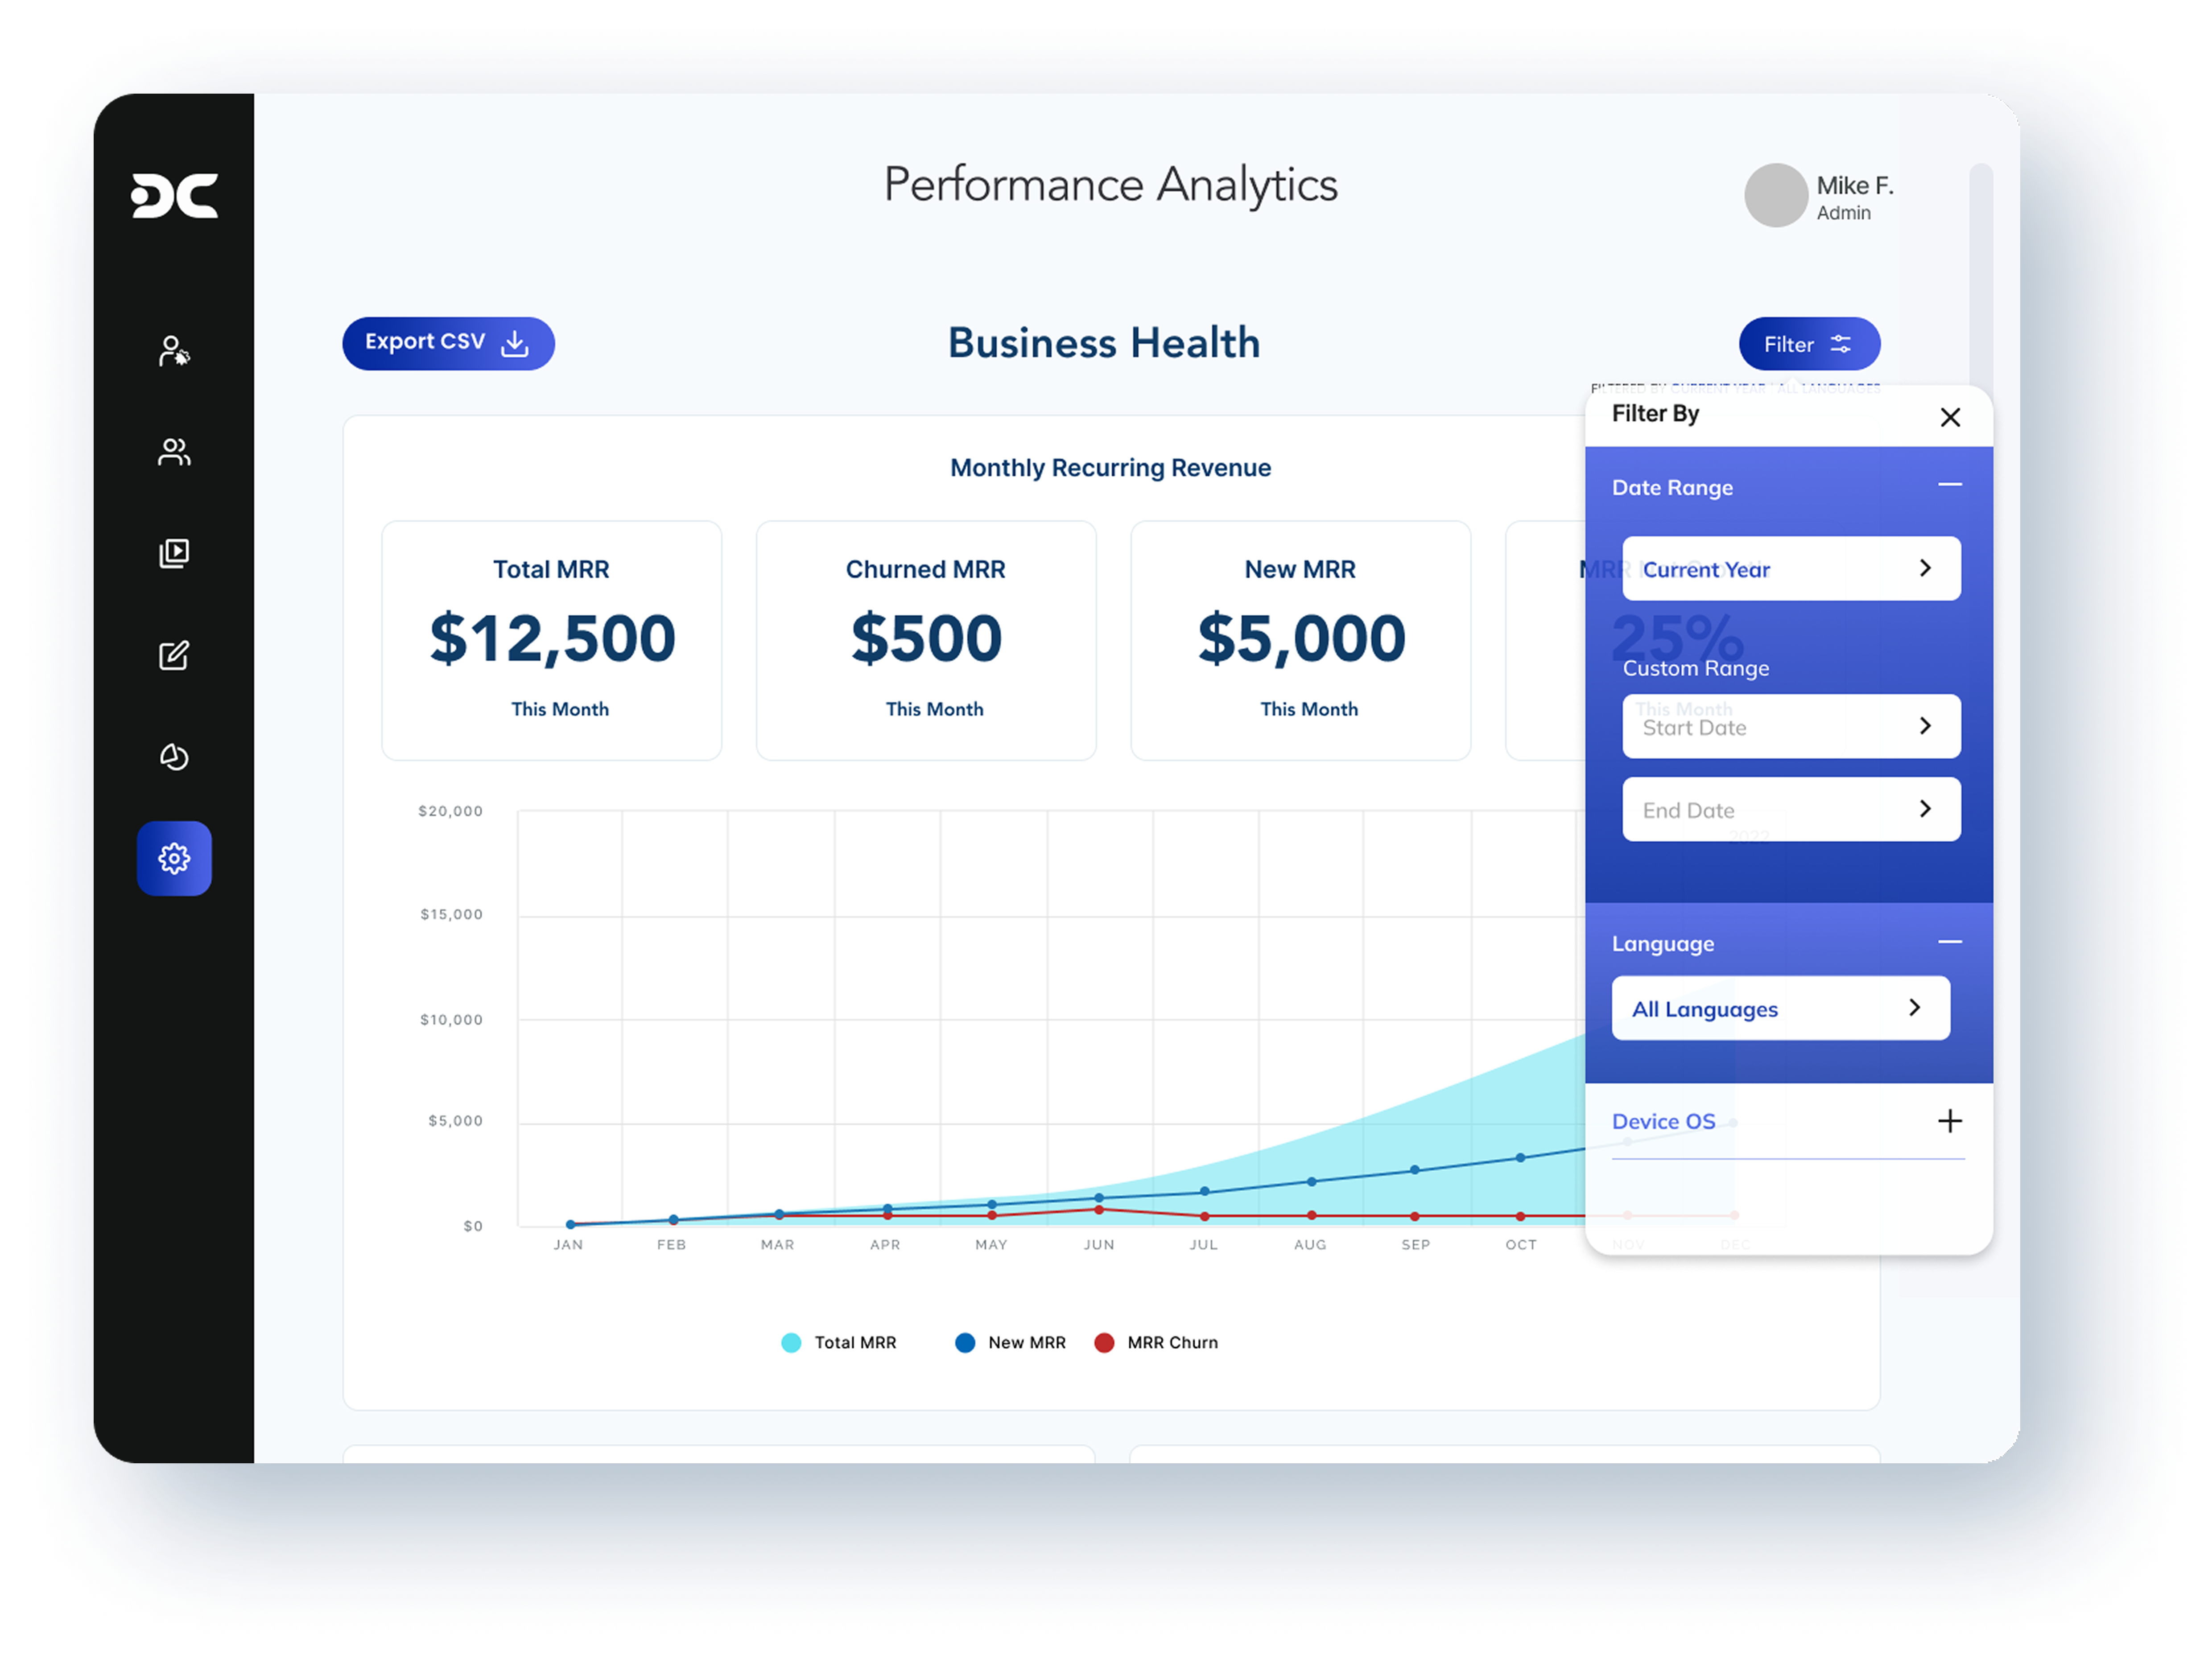Open the edit/compose sidebar icon
Screen dimensions: 2212x1655
click(174, 655)
